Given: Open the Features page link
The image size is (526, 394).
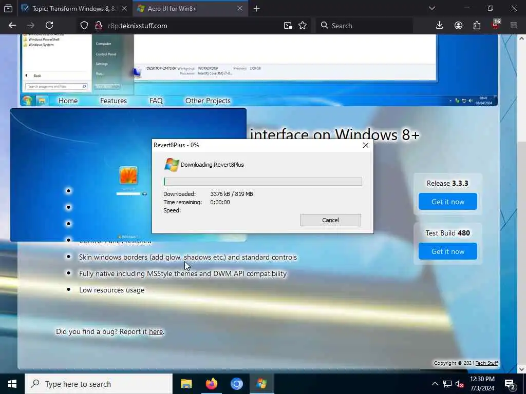Looking at the screenshot, I should pos(114,101).
